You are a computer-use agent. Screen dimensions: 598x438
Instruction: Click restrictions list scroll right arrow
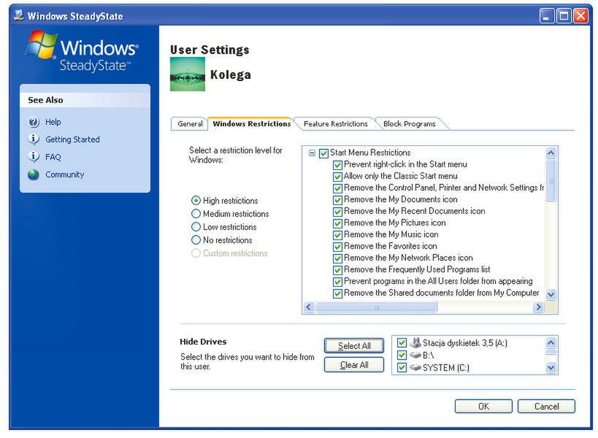(x=539, y=307)
